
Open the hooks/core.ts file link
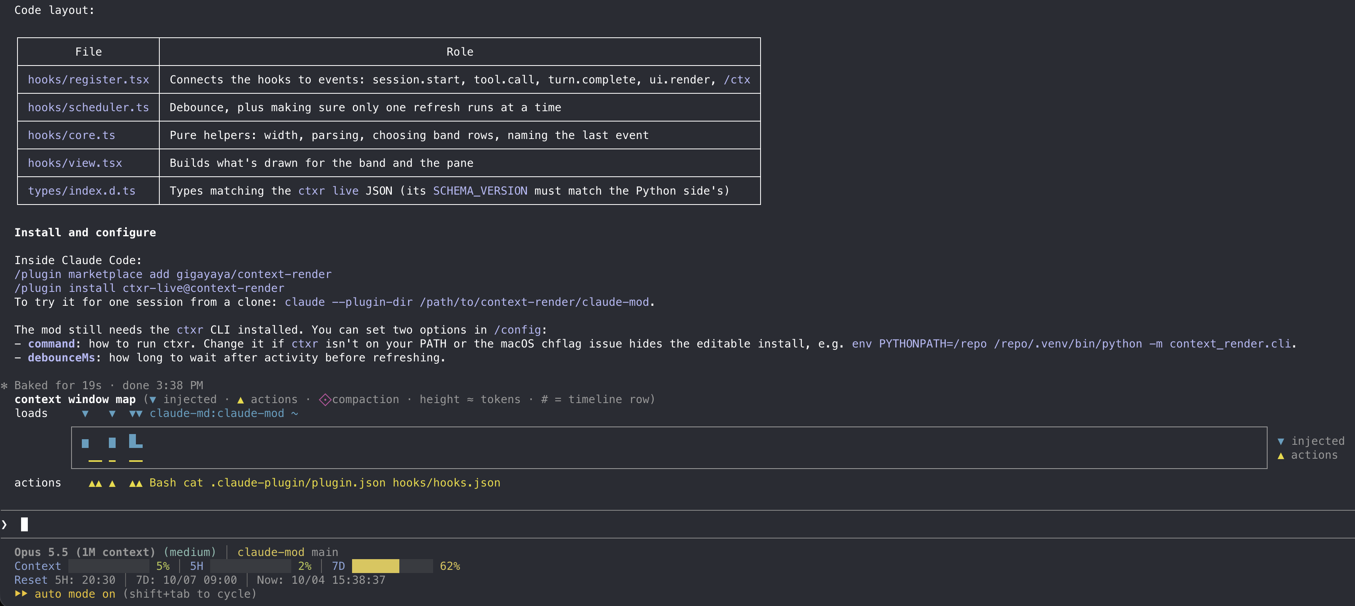72,135
